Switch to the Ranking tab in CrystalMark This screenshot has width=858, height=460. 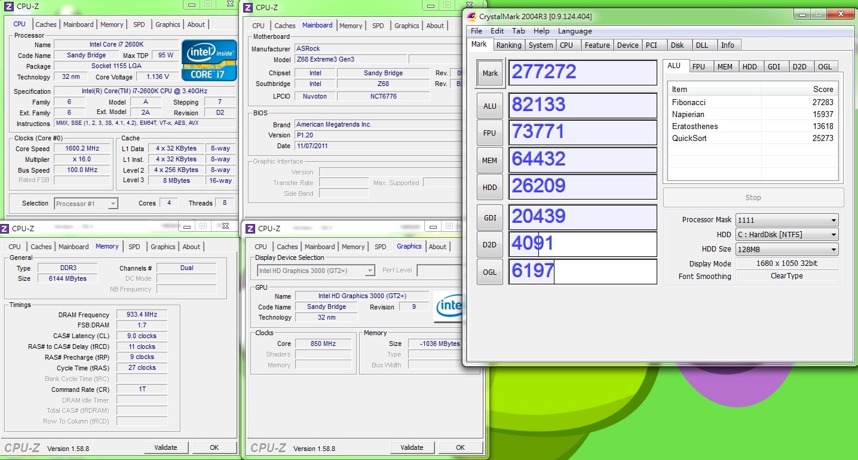tap(508, 45)
